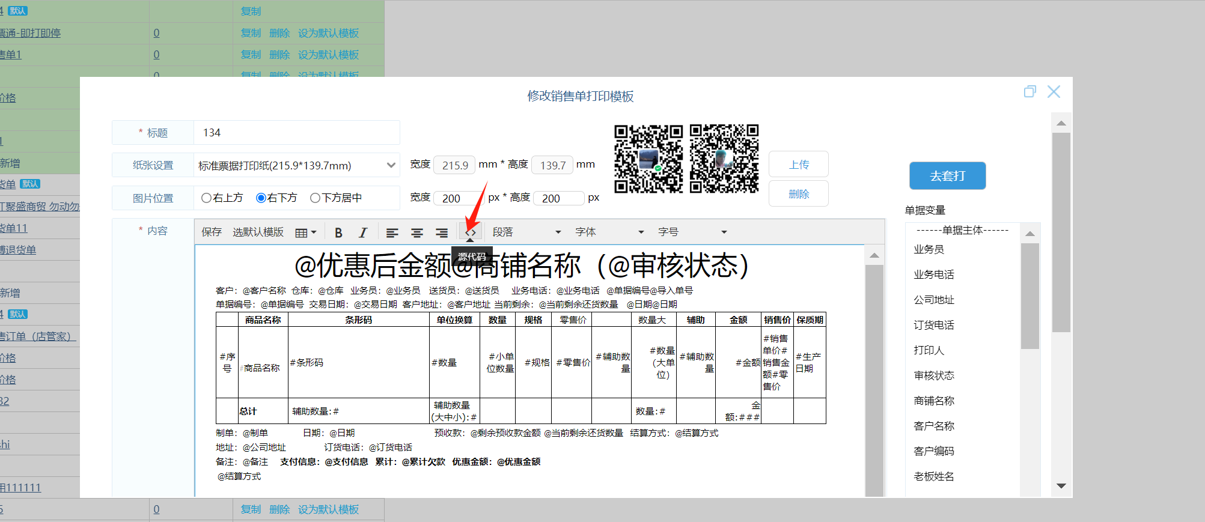Align text left in the editor
1205x522 pixels.
coord(392,233)
